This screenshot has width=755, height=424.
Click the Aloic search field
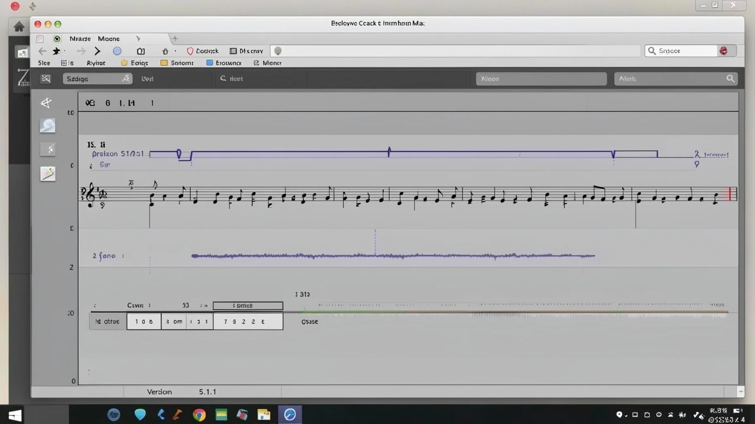pos(675,79)
